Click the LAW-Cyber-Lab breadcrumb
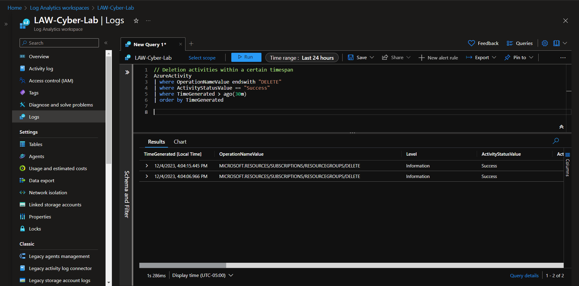The image size is (579, 286). tap(115, 8)
